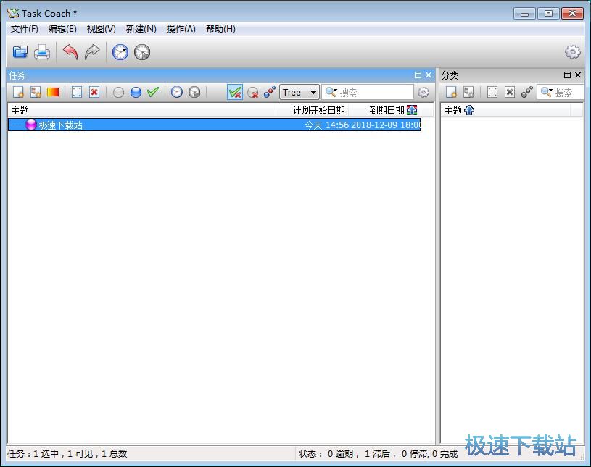Create a new subcategory in the 分类 panel

(468, 92)
